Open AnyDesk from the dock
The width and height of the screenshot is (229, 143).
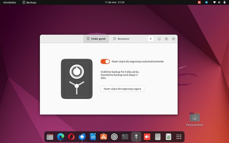147,137
